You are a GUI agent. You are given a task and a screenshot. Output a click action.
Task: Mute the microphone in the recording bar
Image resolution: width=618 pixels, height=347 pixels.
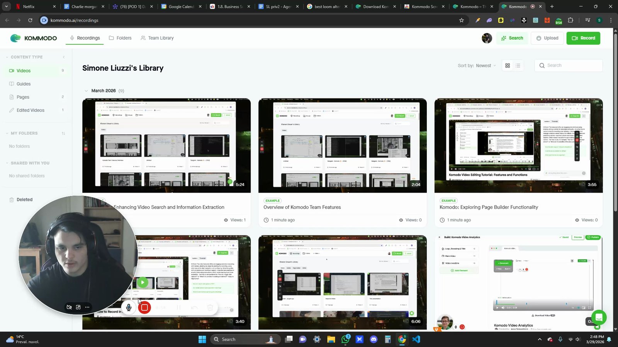129,307
